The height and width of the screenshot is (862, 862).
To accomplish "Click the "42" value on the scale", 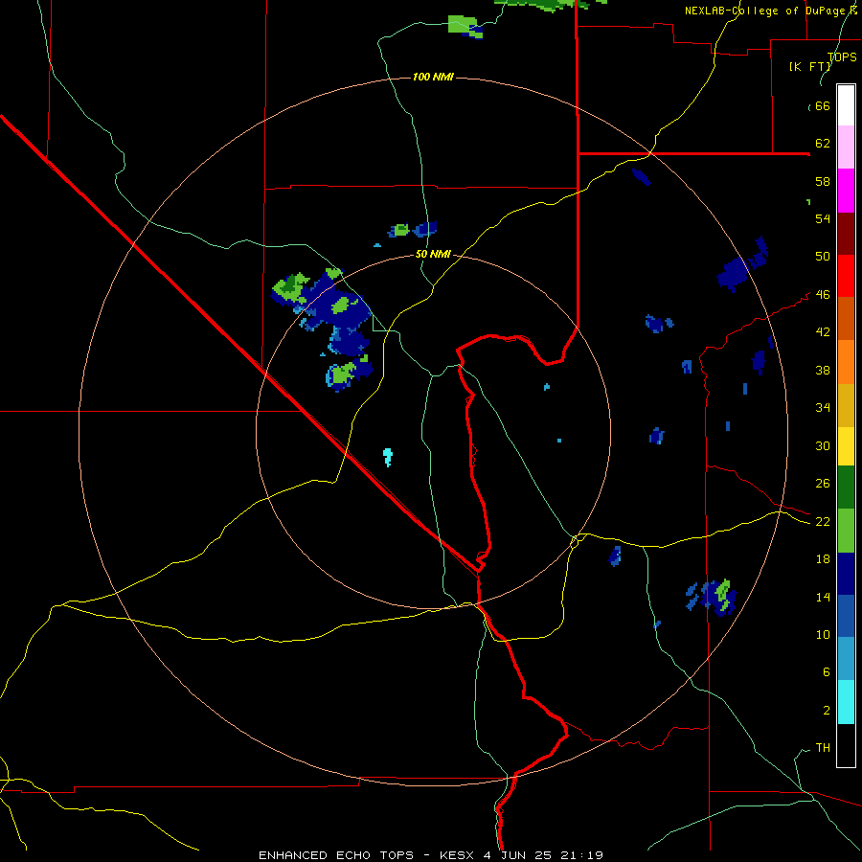I will [x=823, y=332].
